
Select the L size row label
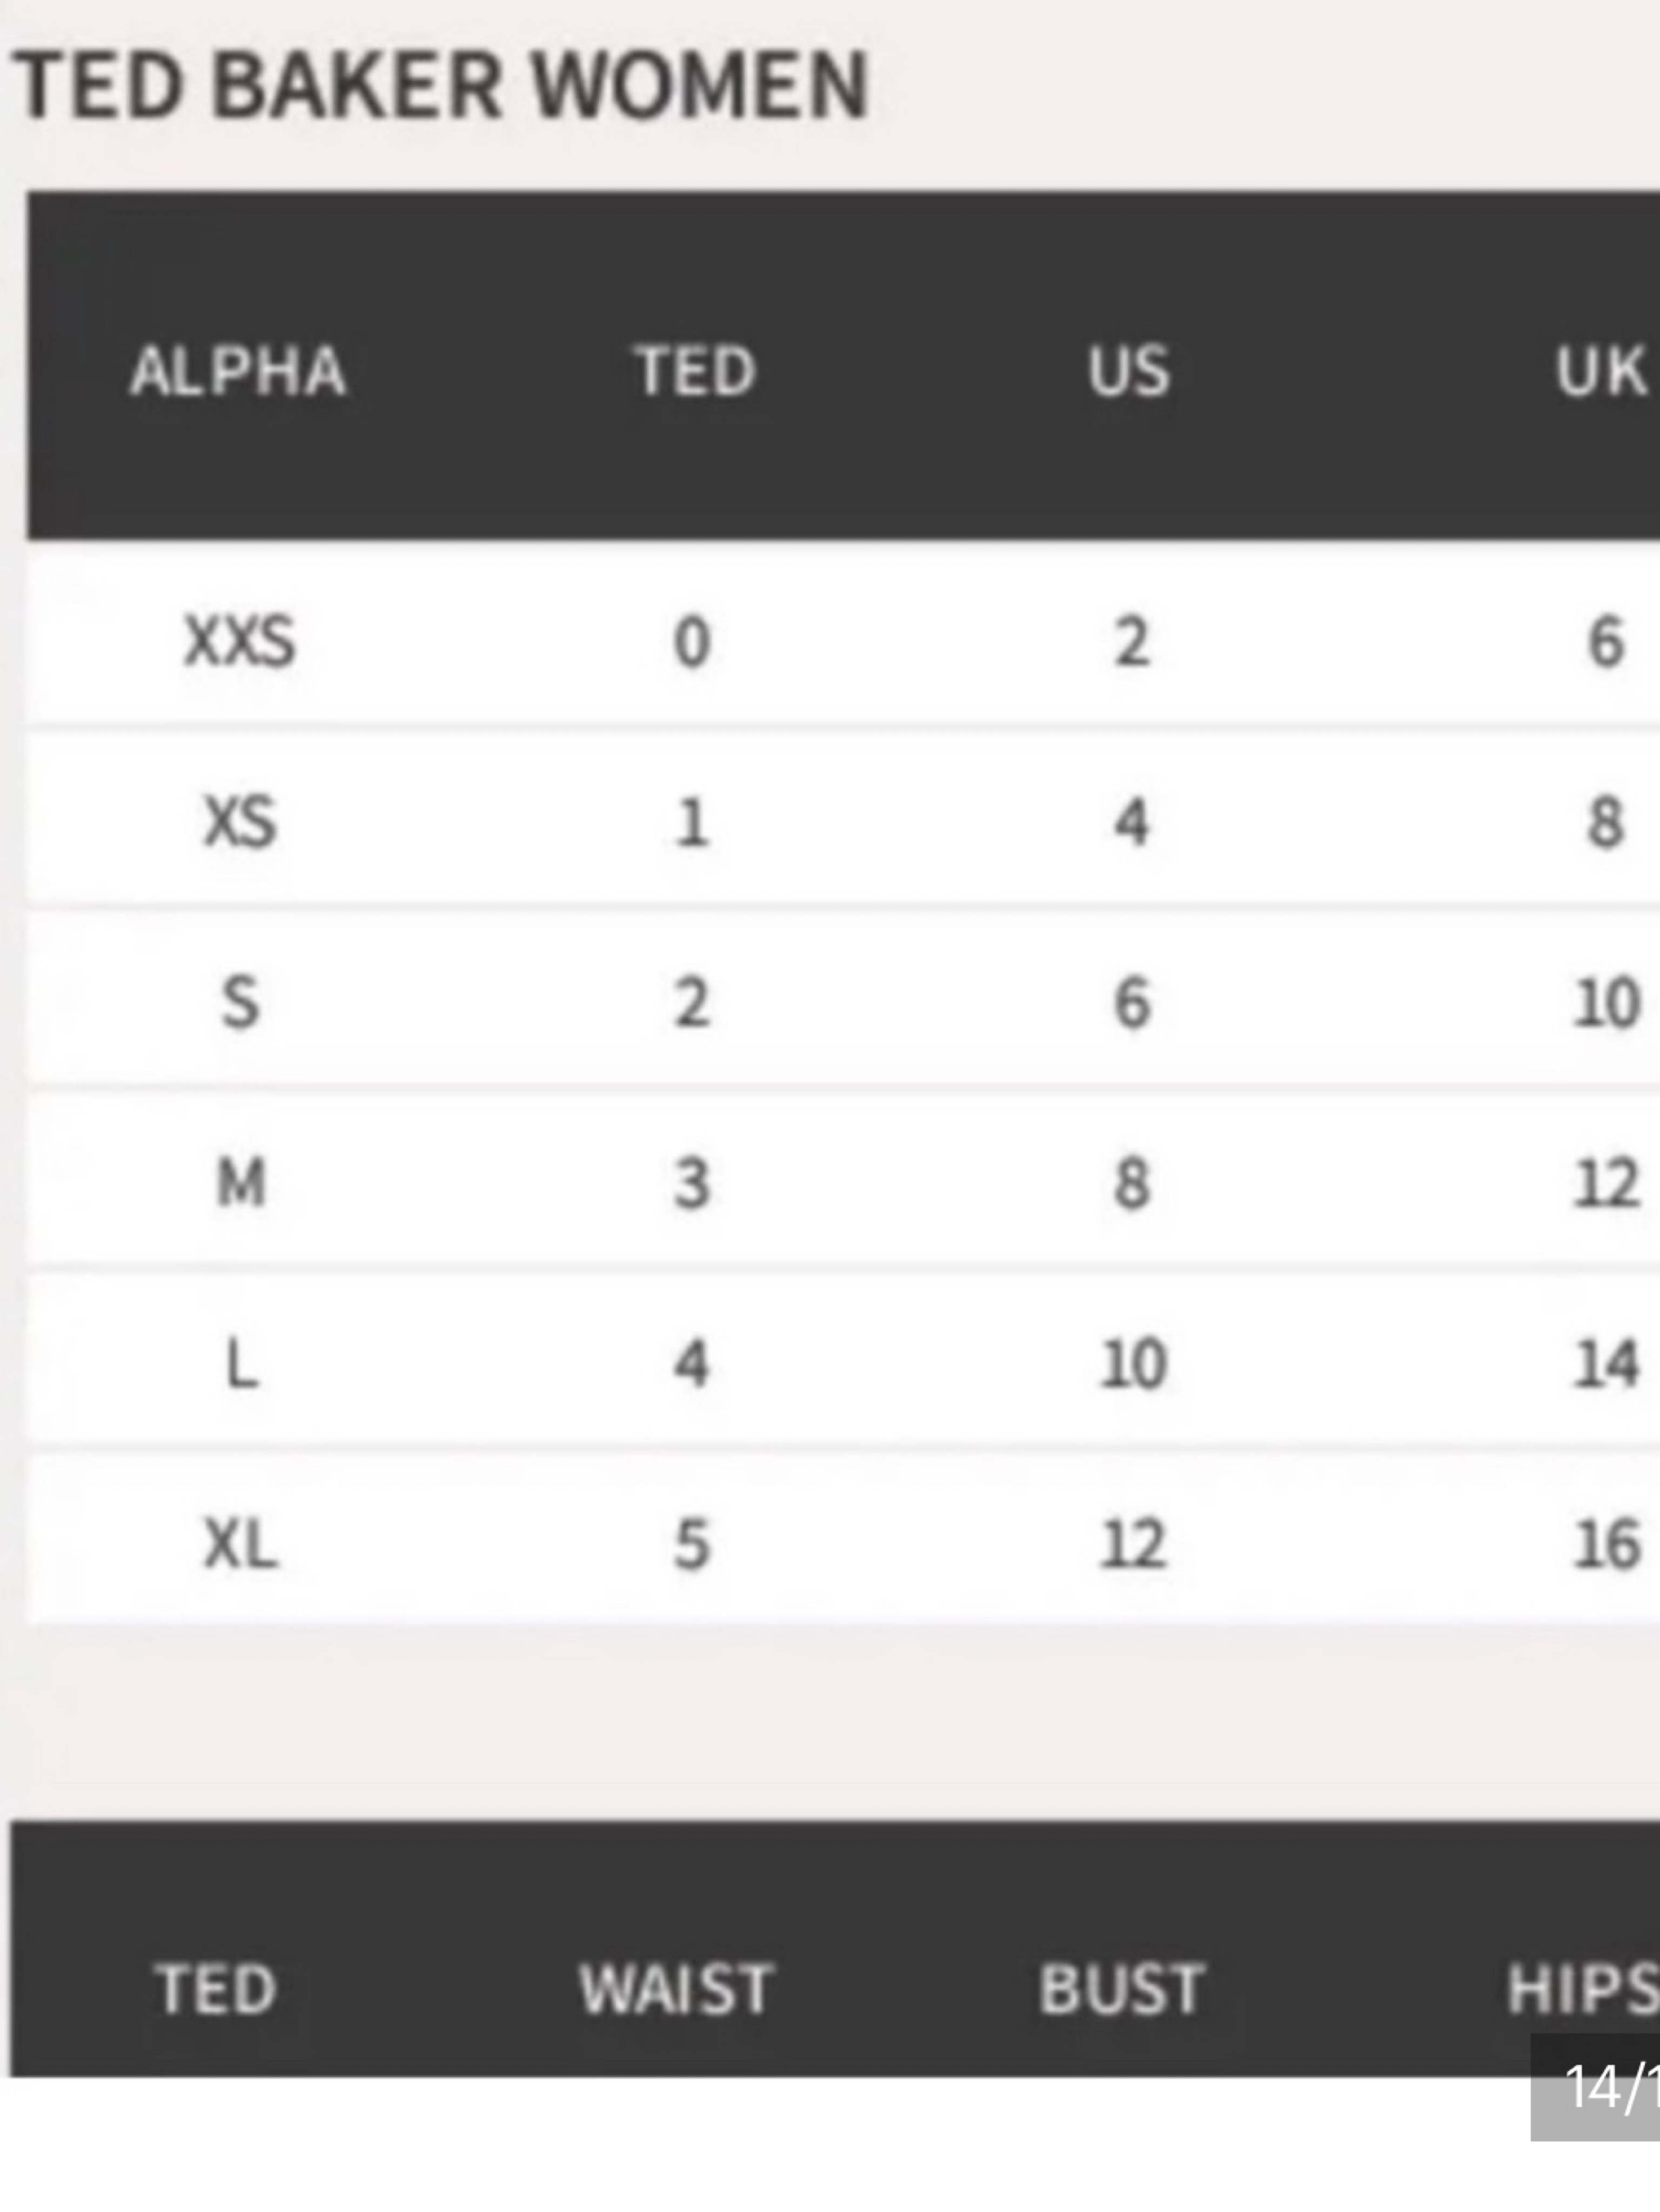[243, 1364]
